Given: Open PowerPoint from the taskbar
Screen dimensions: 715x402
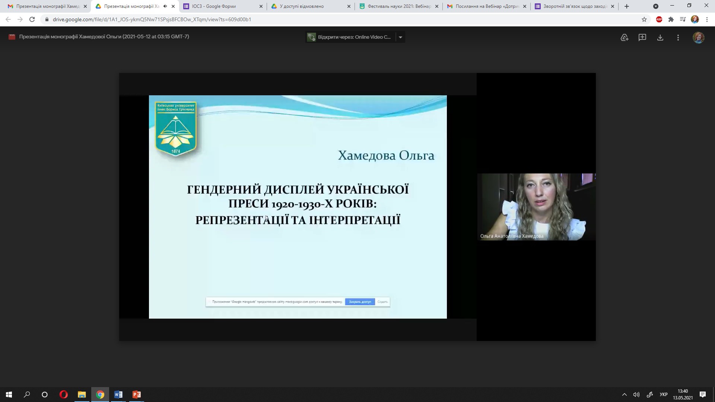Looking at the screenshot, I should tap(137, 395).
